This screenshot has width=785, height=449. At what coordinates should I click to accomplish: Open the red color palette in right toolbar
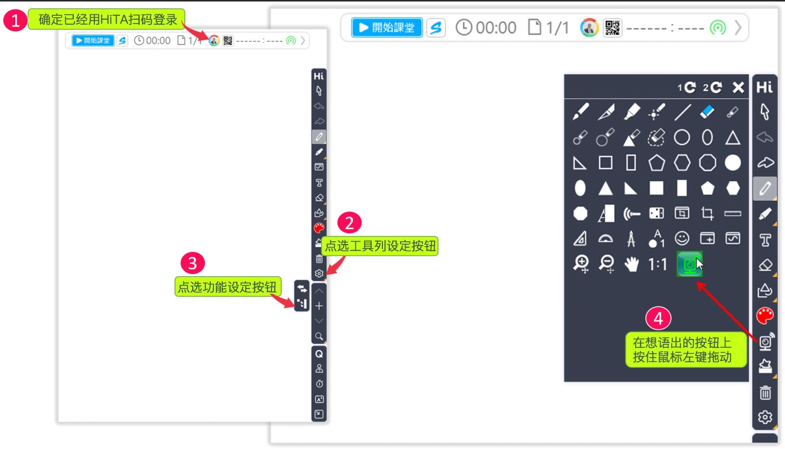(765, 316)
